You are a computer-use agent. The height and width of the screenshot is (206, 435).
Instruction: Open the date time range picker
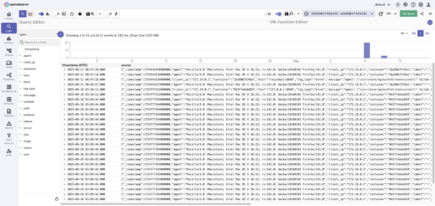(x=339, y=14)
